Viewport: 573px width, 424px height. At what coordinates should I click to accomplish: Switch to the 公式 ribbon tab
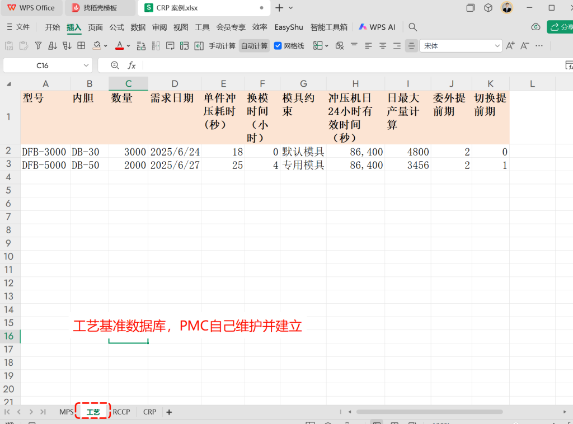tap(116, 27)
